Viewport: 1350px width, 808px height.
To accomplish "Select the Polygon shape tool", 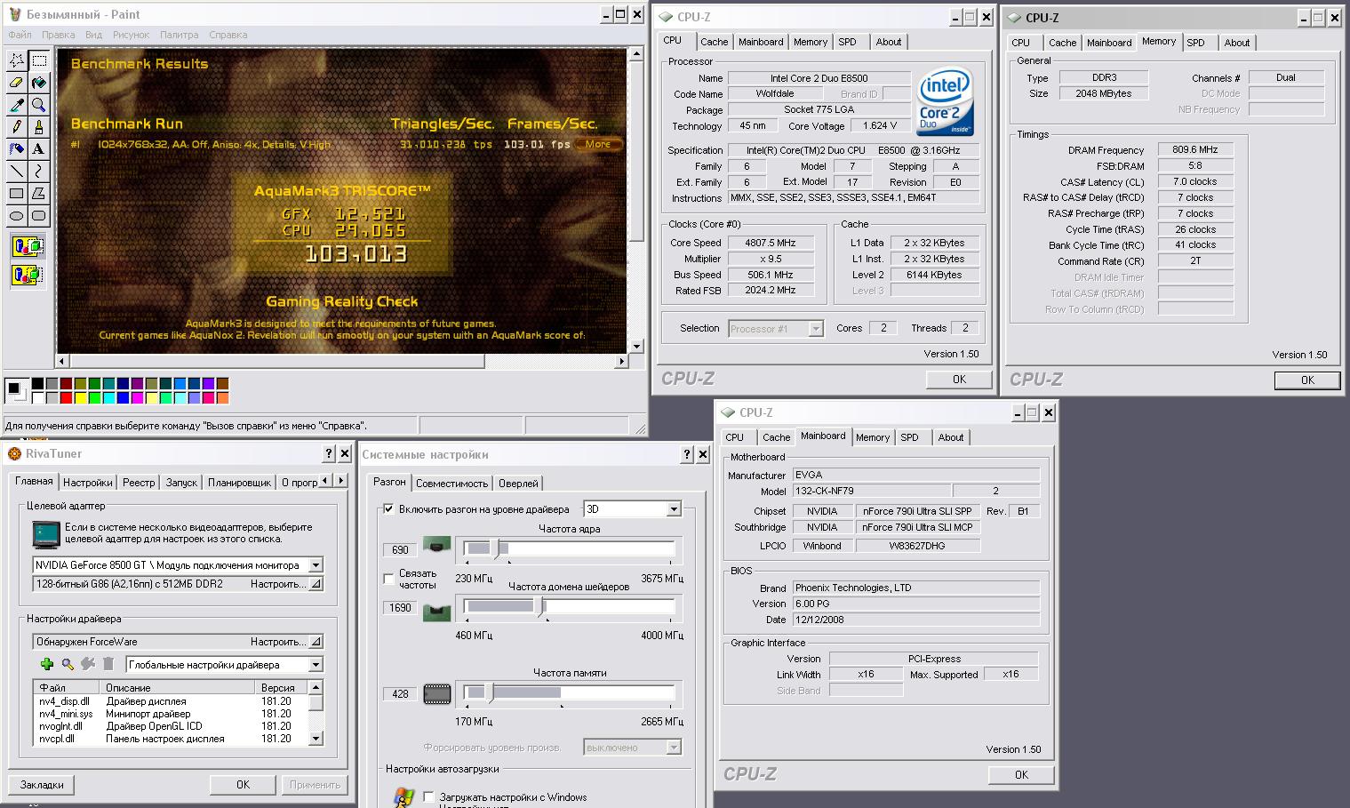I will 39,193.
